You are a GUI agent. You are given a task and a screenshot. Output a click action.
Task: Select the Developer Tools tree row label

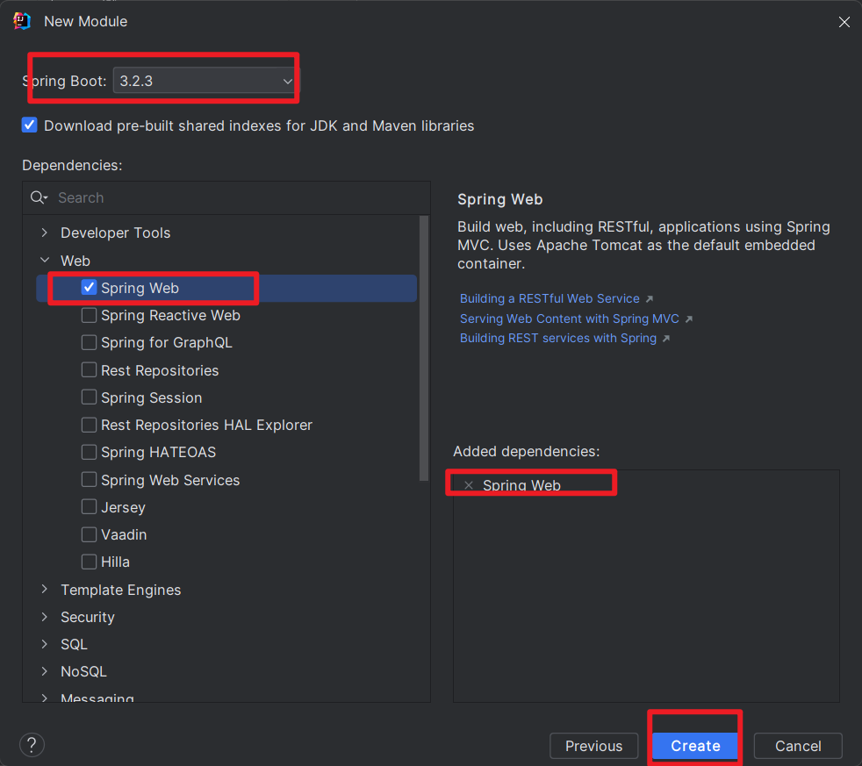(x=116, y=233)
